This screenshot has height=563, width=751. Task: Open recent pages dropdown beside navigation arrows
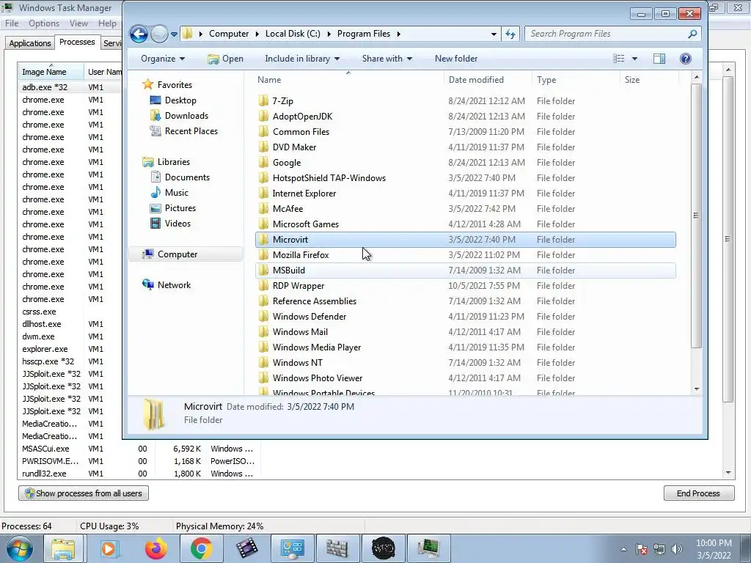click(174, 34)
